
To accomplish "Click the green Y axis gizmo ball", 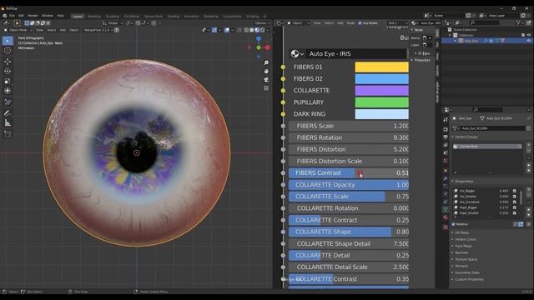I will click(259, 47).
